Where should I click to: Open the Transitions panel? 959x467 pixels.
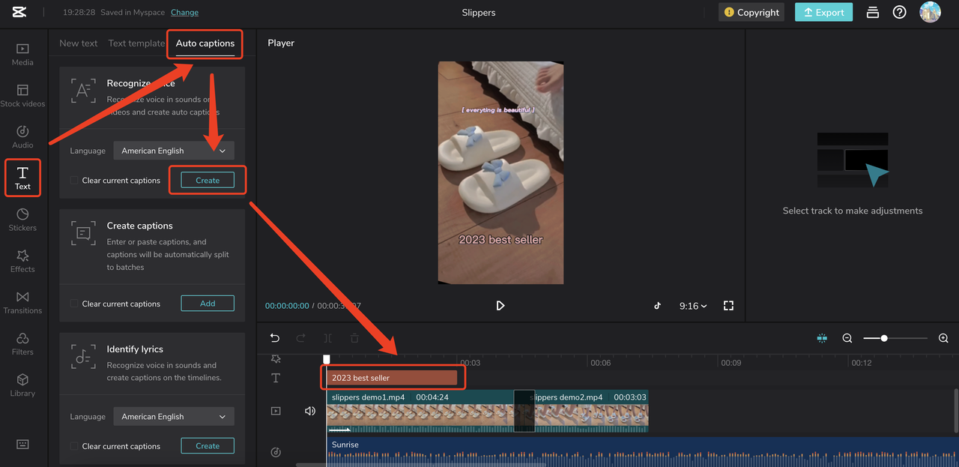(x=22, y=302)
